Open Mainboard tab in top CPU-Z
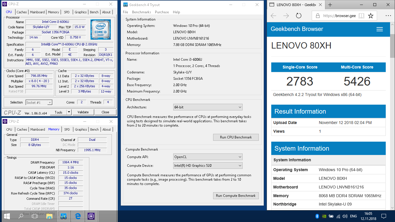The width and height of the screenshot is (395, 222). pyautogui.click(x=38, y=12)
